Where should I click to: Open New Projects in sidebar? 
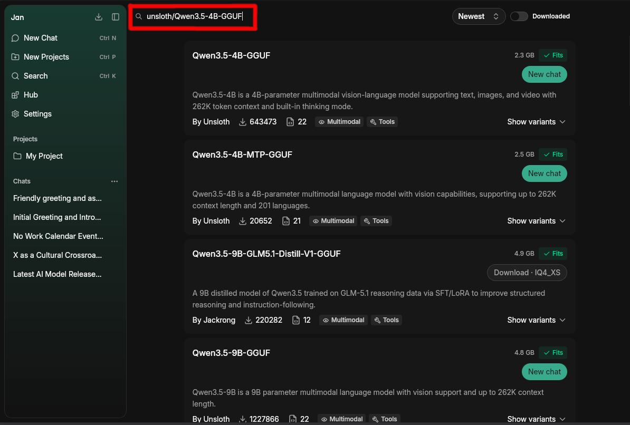coord(65,57)
